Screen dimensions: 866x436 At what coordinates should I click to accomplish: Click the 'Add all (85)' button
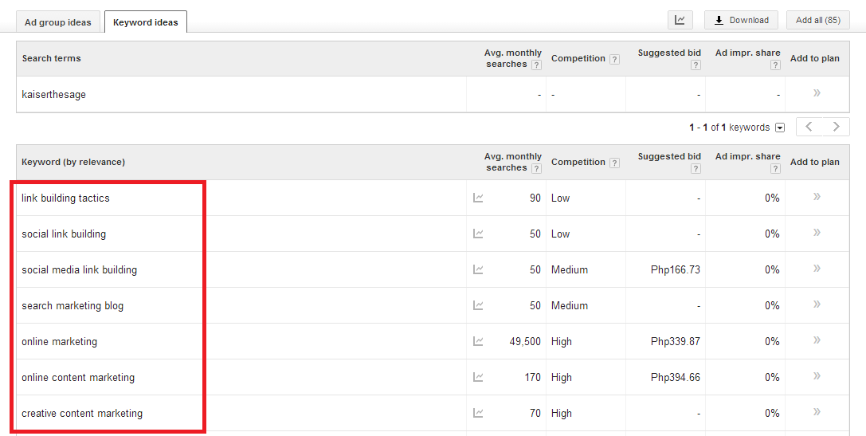click(x=817, y=20)
